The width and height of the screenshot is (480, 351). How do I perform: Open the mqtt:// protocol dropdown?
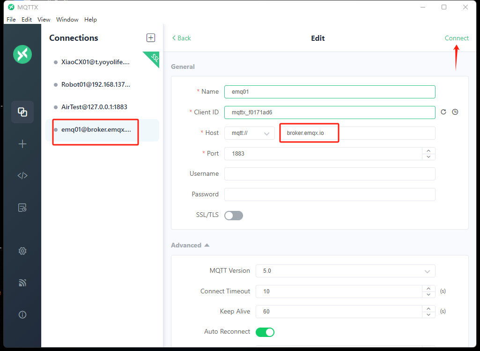(x=250, y=133)
